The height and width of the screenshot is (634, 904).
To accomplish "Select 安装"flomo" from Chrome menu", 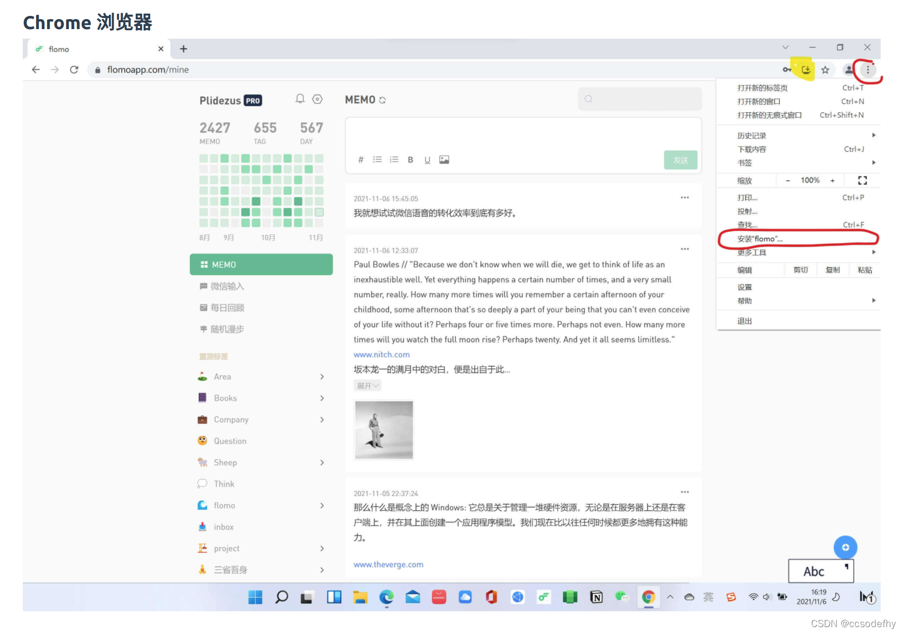I will point(798,239).
